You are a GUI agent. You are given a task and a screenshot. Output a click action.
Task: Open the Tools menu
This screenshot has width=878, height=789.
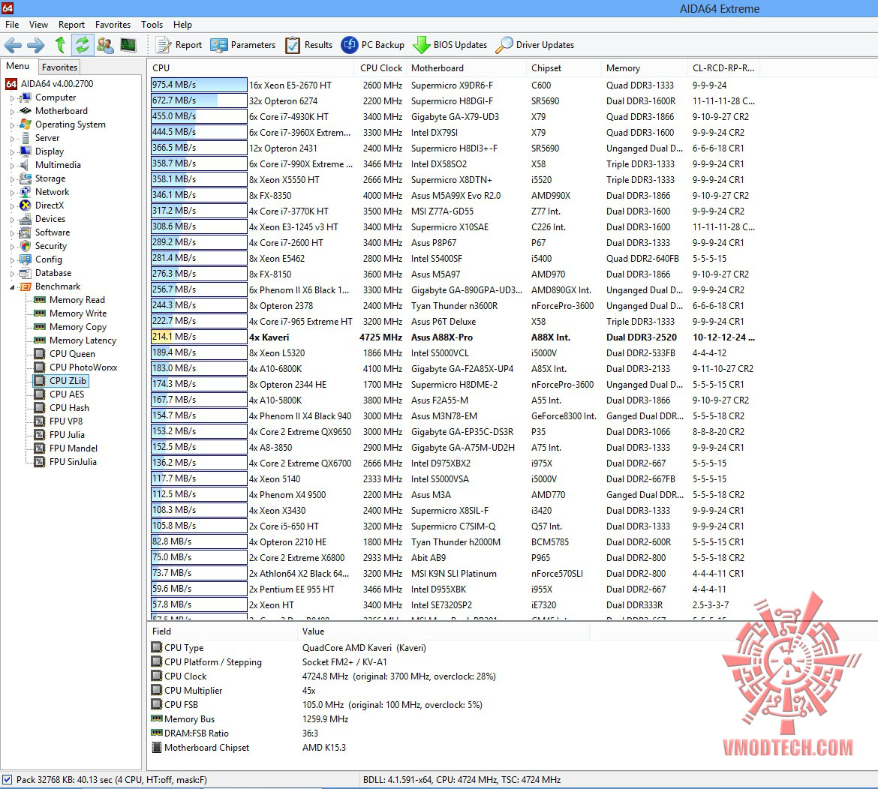152,25
